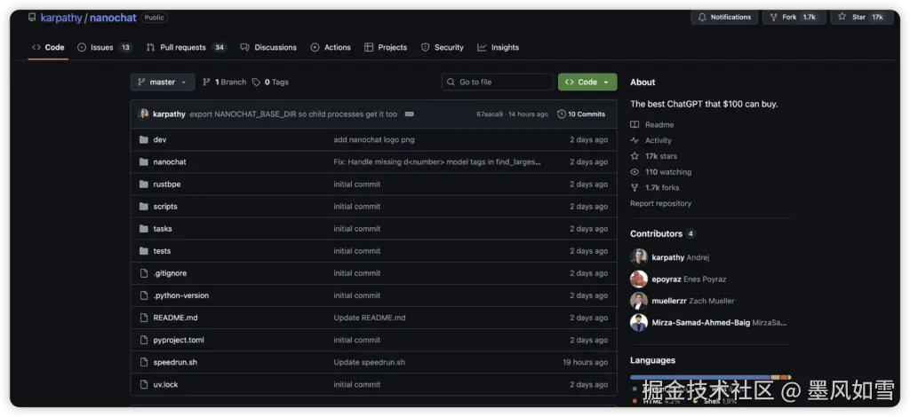This screenshot has height=417, width=910.
Task: Open the latest commit message link
Action: tap(293, 114)
